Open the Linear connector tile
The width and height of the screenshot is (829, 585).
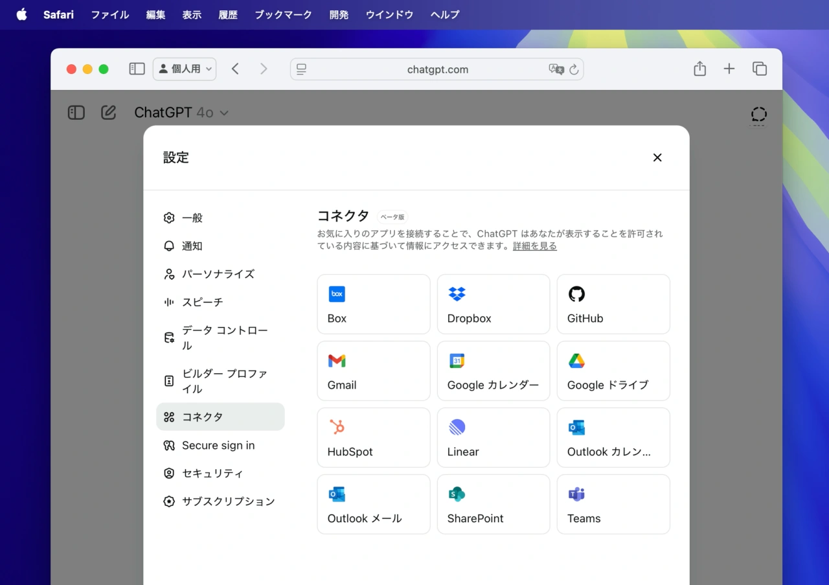(x=493, y=438)
